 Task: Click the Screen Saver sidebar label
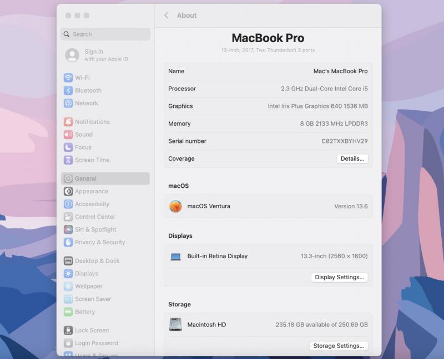click(x=93, y=299)
